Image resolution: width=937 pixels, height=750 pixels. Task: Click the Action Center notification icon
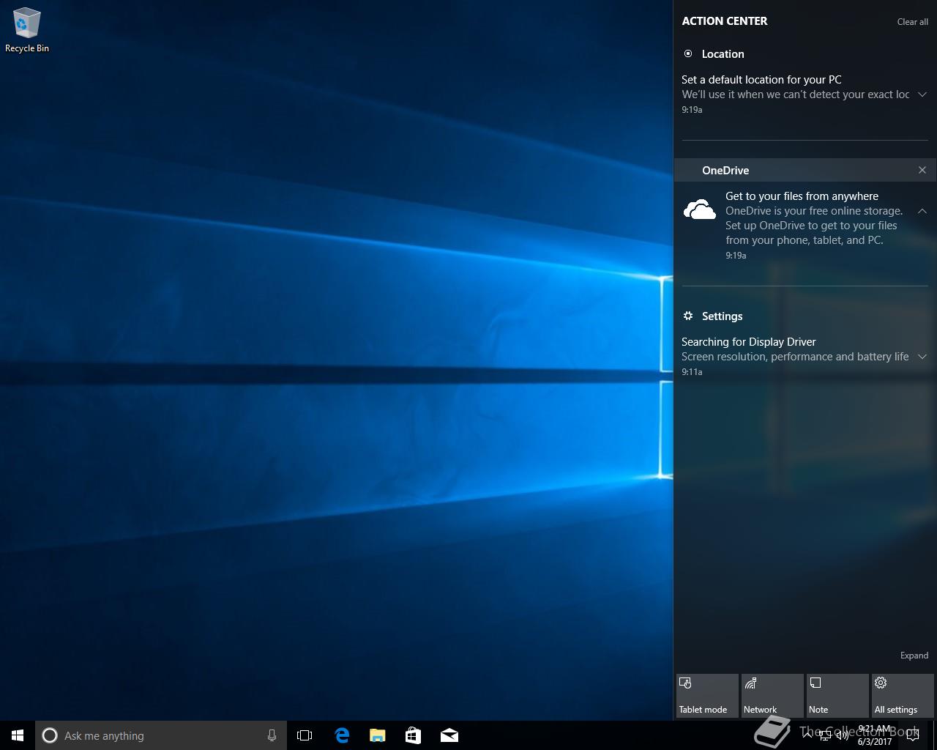[x=912, y=735]
